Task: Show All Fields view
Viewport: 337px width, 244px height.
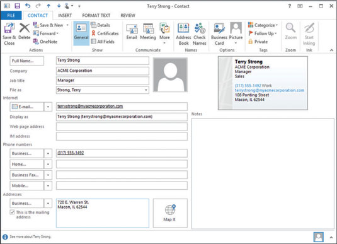Action: (103, 42)
